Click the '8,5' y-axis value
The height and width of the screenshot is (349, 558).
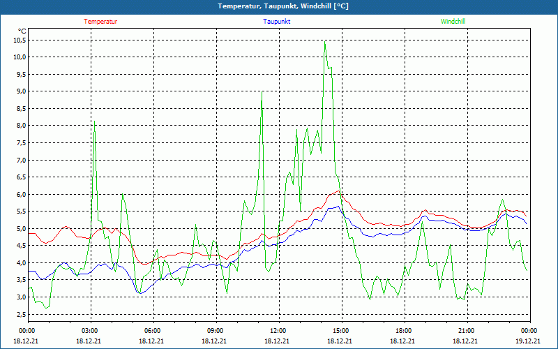tap(21, 108)
